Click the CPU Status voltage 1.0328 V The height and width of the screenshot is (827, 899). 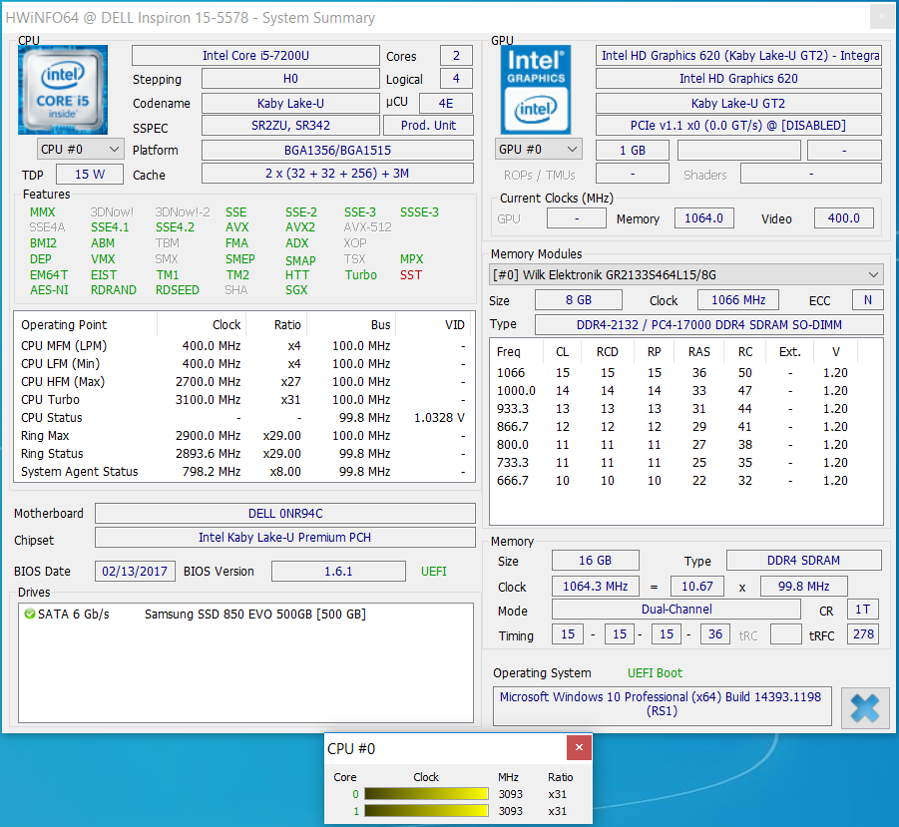[439, 418]
